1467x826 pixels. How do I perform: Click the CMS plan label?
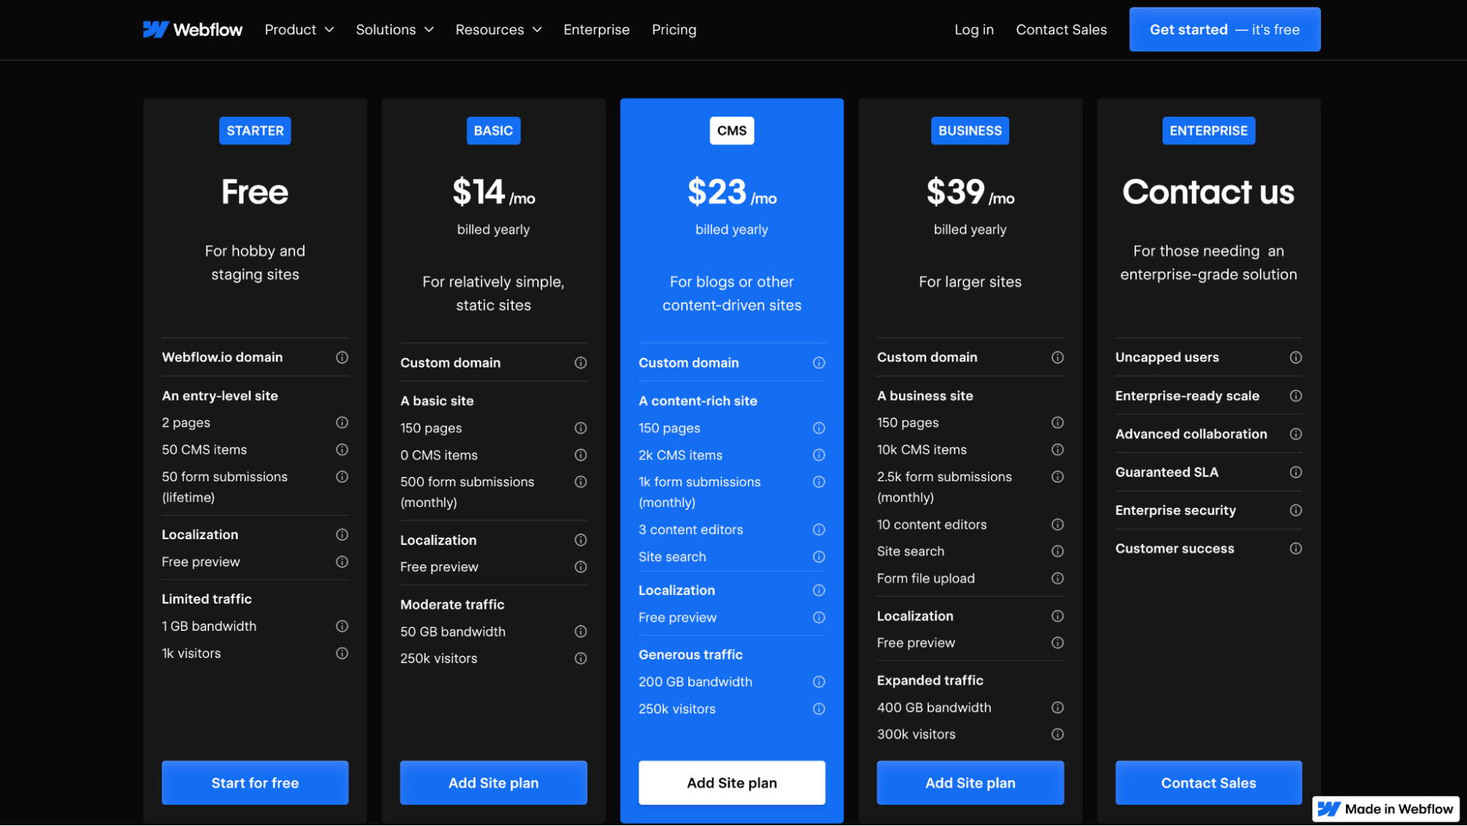[732, 131]
